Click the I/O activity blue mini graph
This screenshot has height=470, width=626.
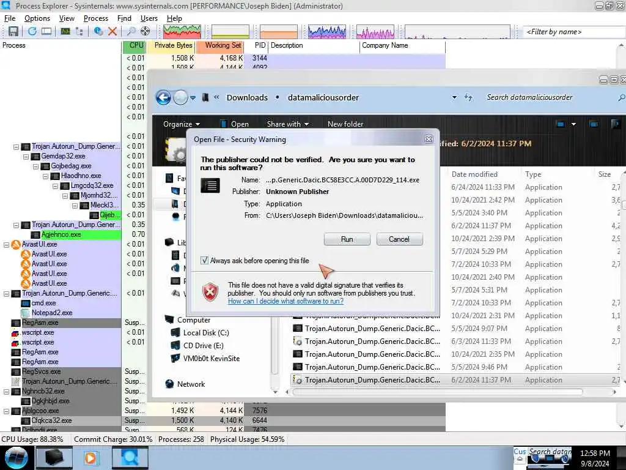pos(327,32)
